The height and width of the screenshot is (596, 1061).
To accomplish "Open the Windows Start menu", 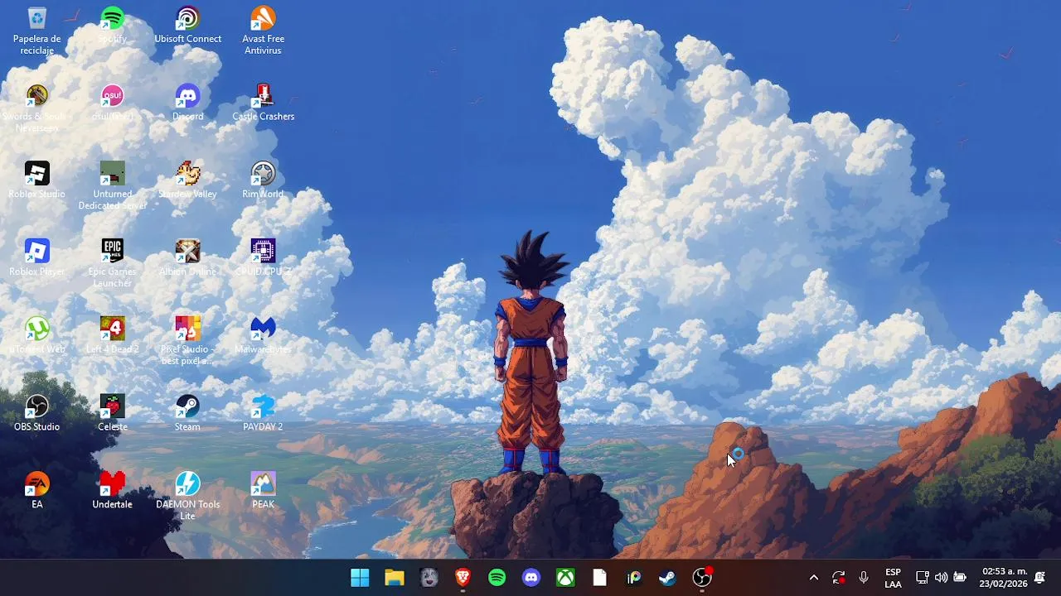I will (x=360, y=578).
